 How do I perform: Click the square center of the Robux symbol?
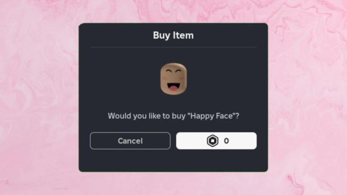click(x=212, y=141)
